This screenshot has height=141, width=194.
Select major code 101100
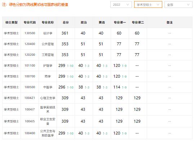pos(30,65)
